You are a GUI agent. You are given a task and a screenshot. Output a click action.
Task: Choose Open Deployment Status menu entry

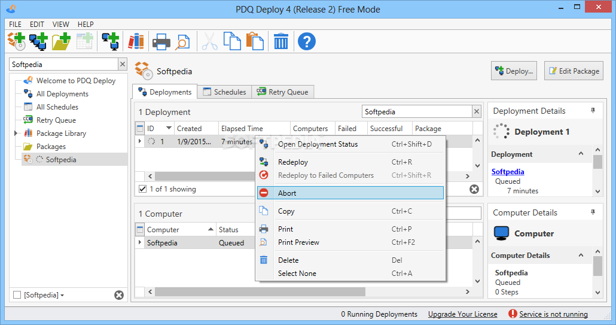pyautogui.click(x=350, y=144)
